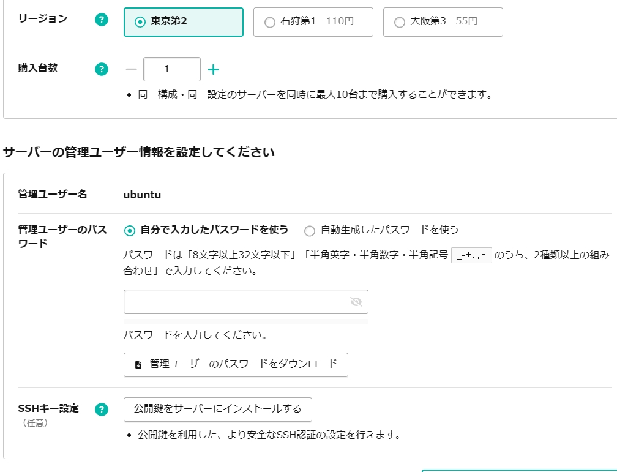Click the purchase quantity field showing 1
The image size is (617, 472).
point(171,69)
